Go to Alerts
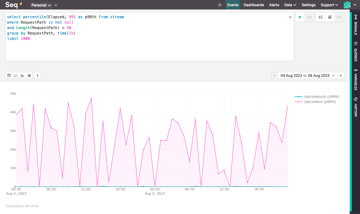This screenshot has width=360, height=214. (x=274, y=5)
